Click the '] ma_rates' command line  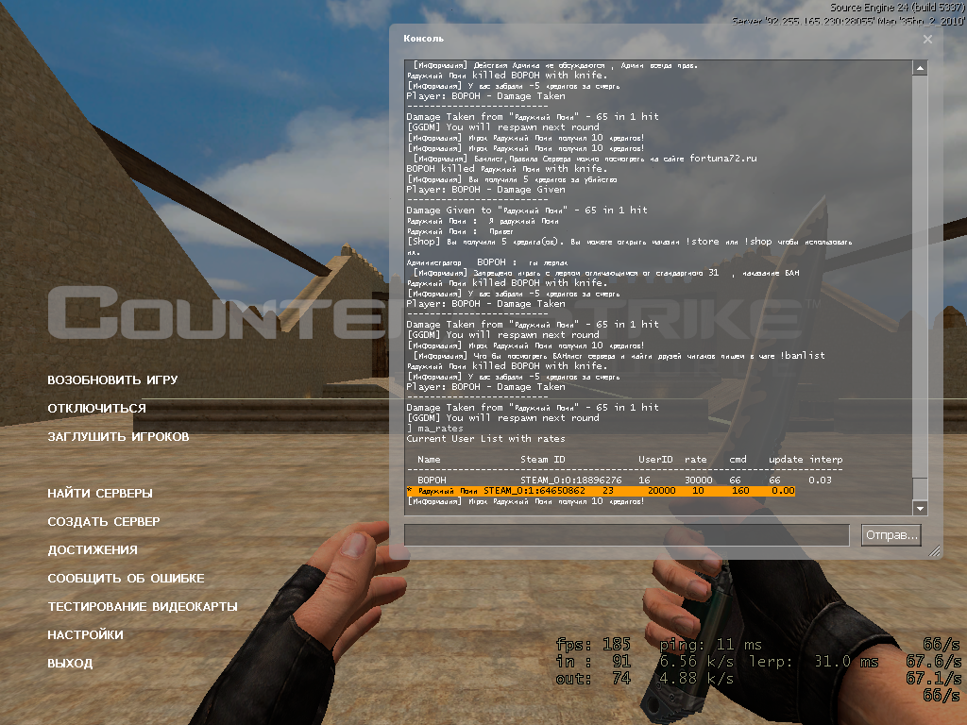point(434,429)
